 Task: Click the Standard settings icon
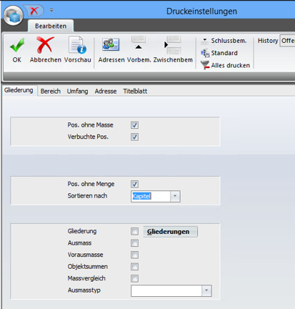click(x=205, y=53)
